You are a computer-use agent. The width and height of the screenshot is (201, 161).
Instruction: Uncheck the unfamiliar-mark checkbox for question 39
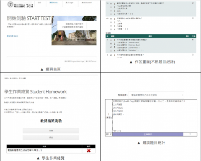pyautogui.click(x=193, y=3)
